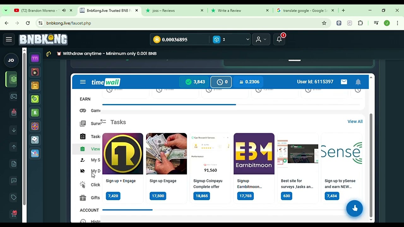This screenshot has width=404, height=227.
Task: Click the blue floating hand button
Action: [354, 208]
